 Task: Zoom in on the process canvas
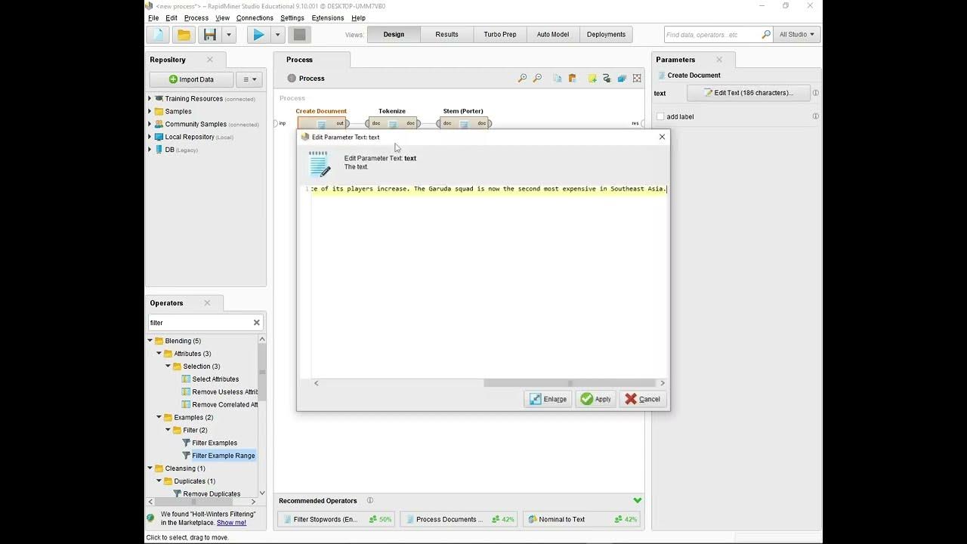[x=522, y=78]
